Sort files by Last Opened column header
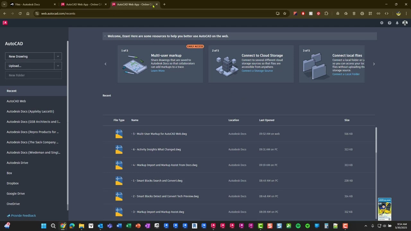411x231 pixels. coord(267,120)
